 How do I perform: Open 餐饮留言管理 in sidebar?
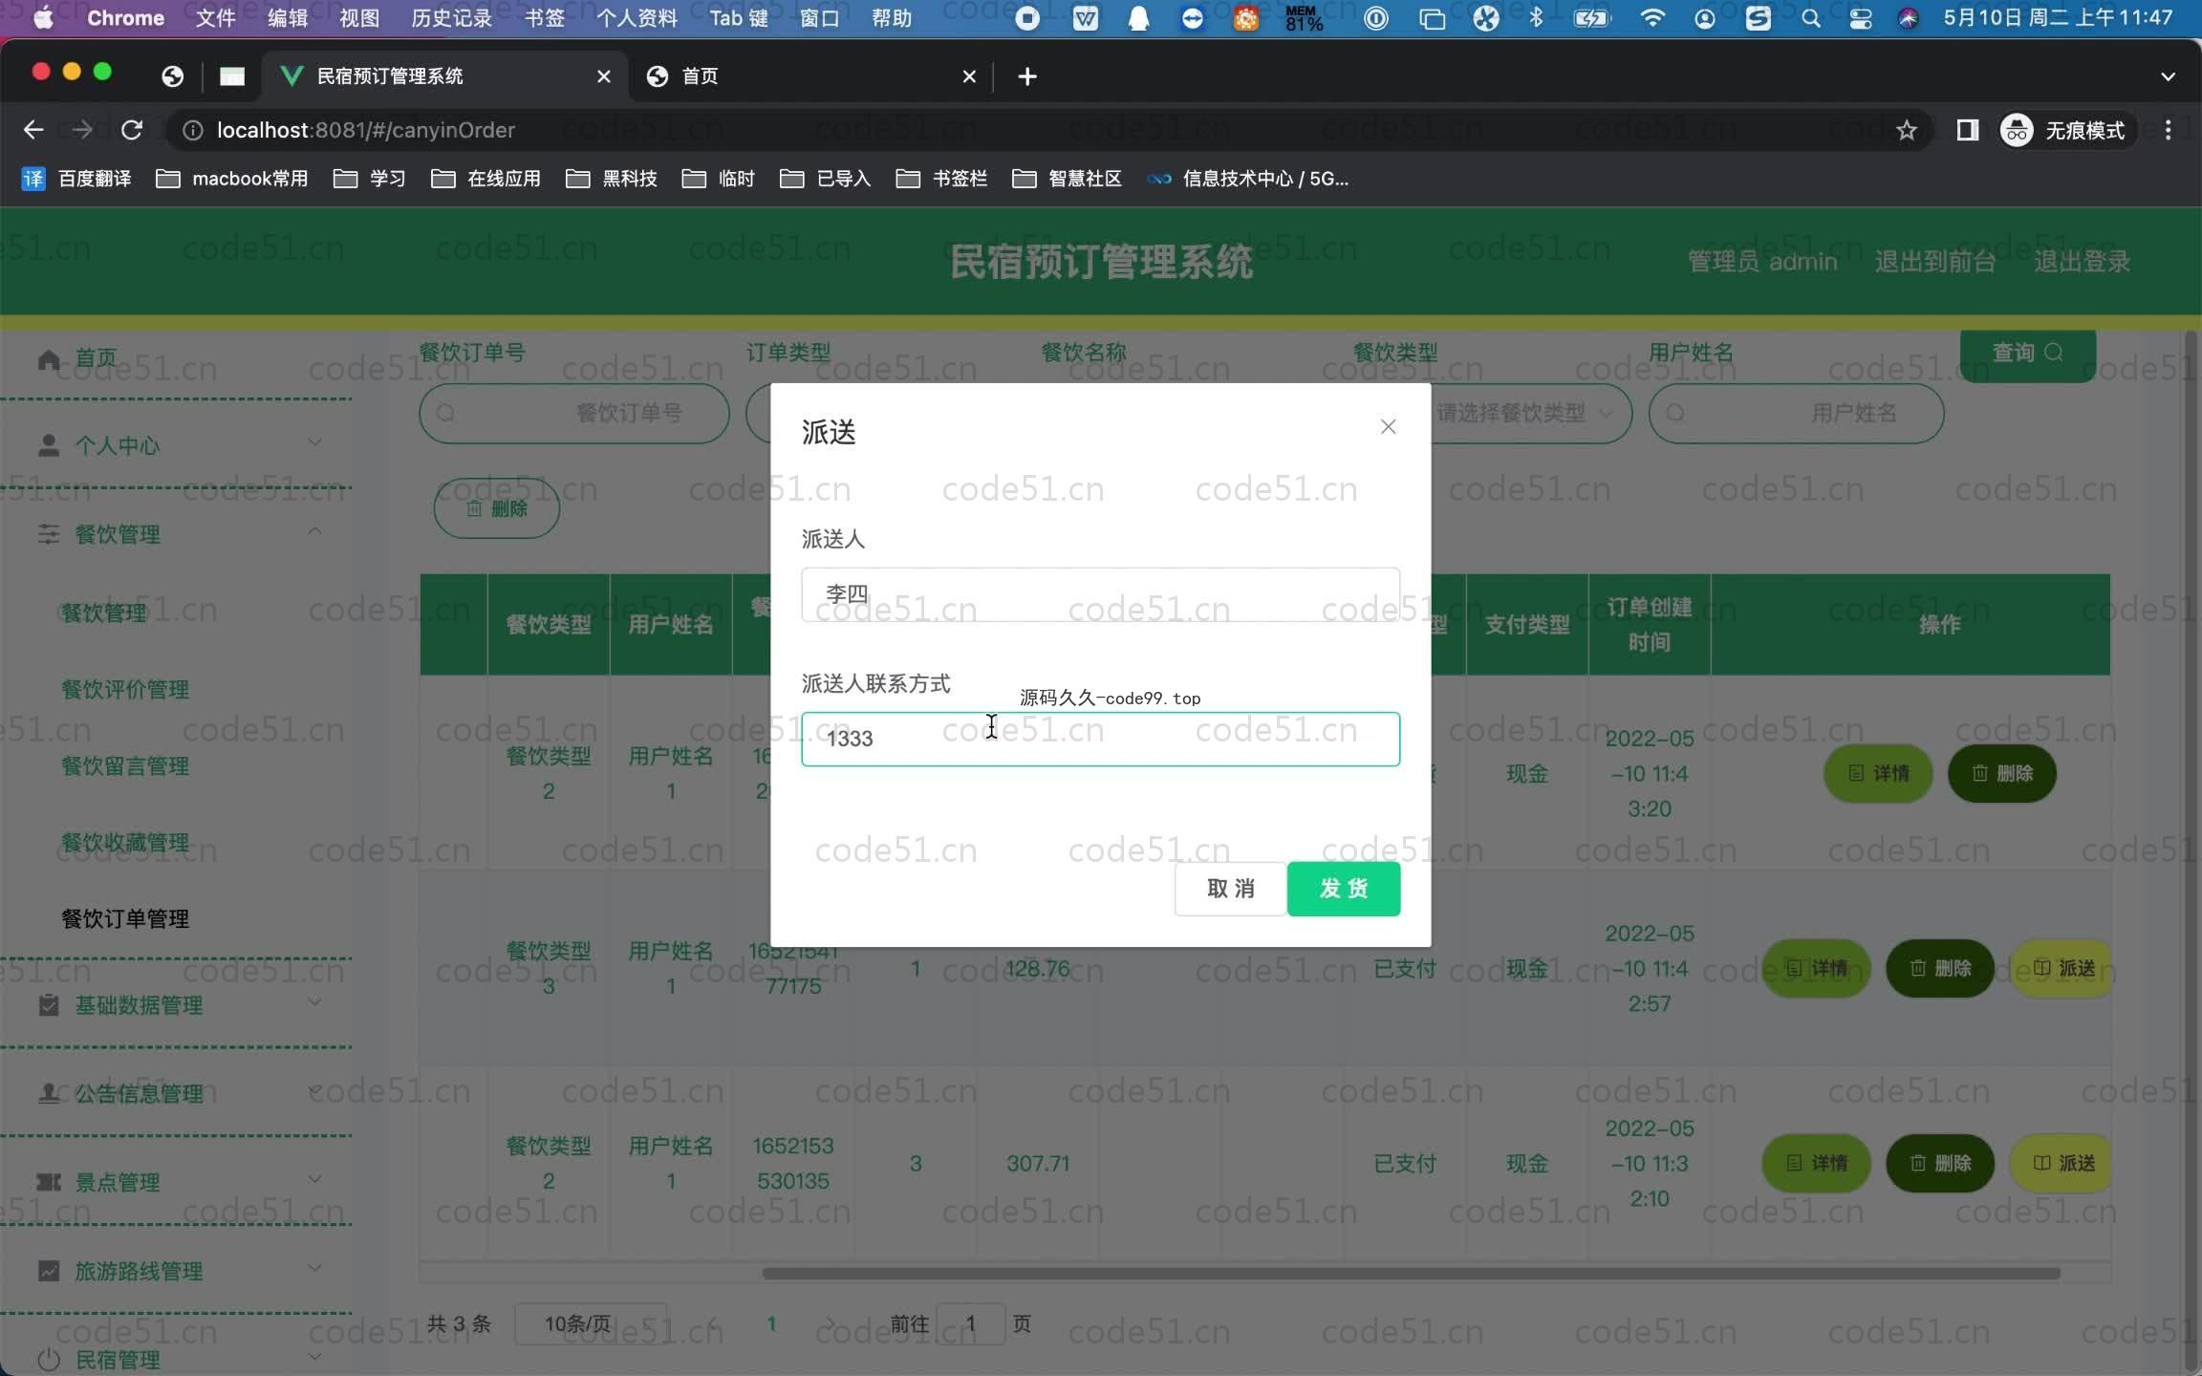pos(125,766)
